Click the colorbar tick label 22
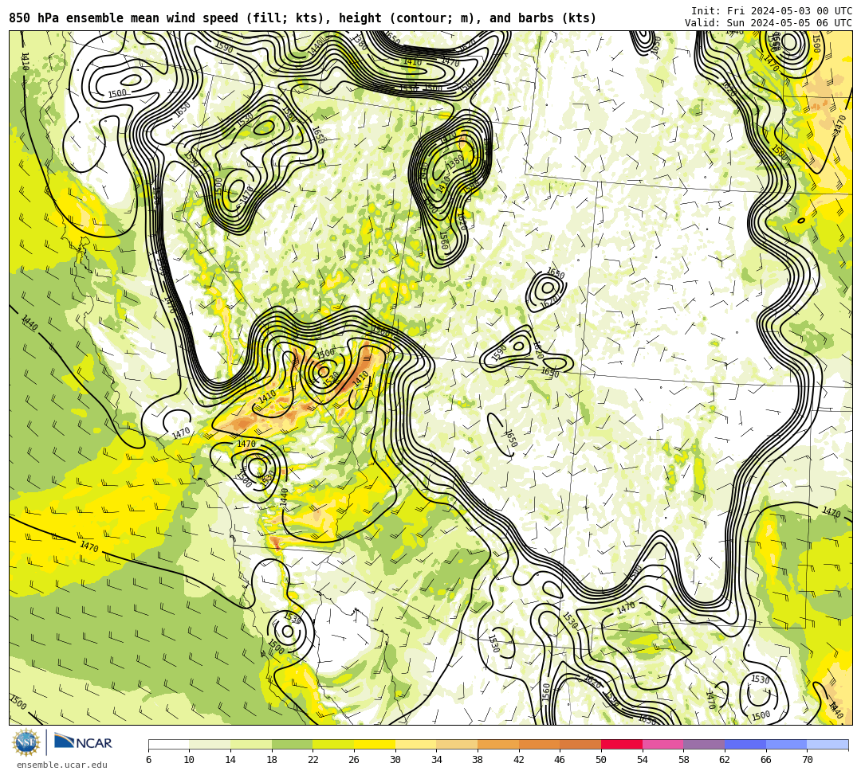This screenshot has width=861, height=775. click(x=313, y=760)
